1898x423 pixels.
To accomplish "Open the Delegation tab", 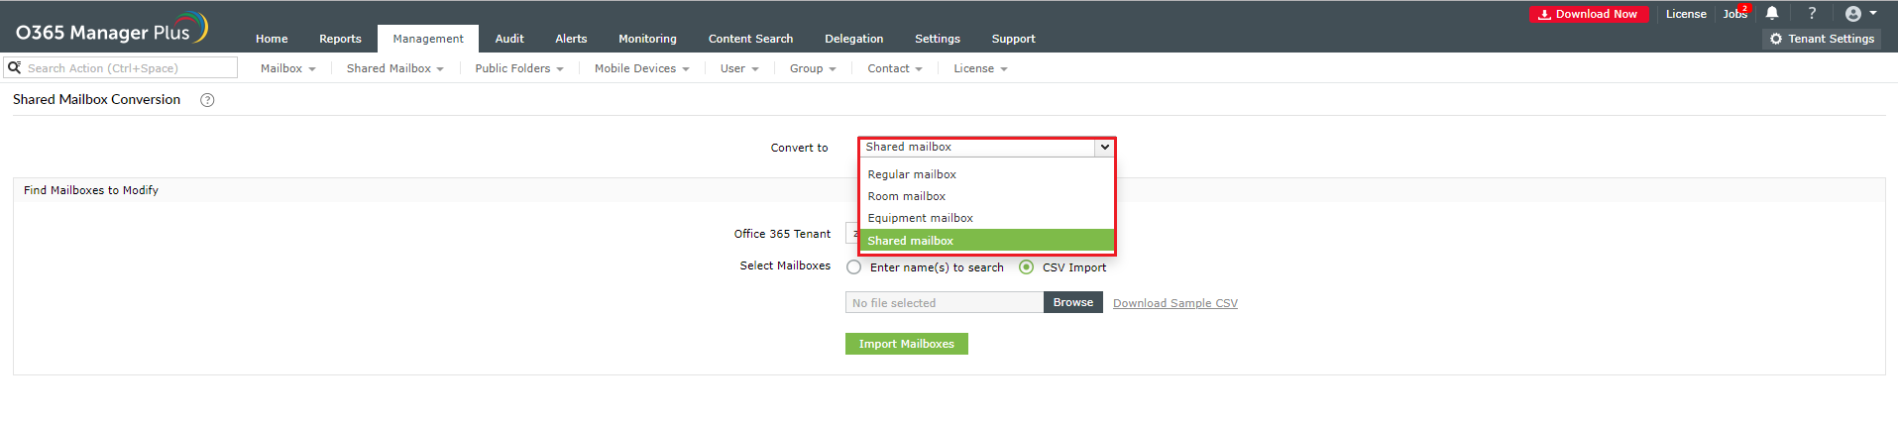I will click(x=853, y=39).
